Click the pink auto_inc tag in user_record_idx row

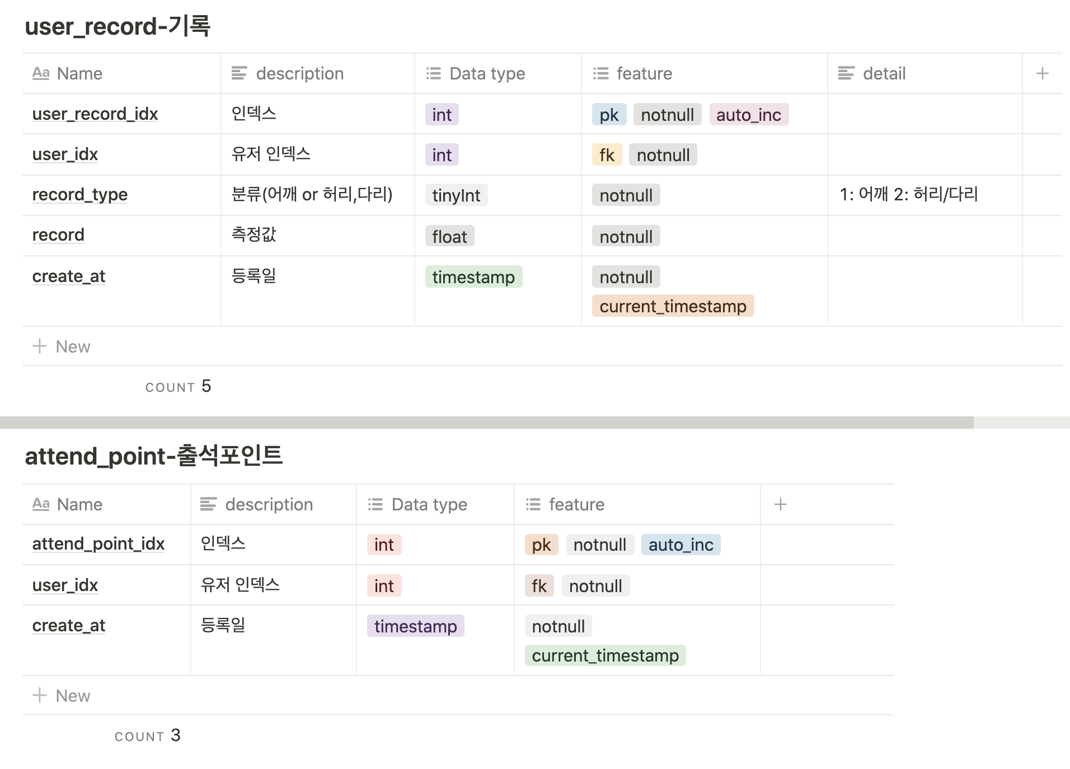[749, 115]
